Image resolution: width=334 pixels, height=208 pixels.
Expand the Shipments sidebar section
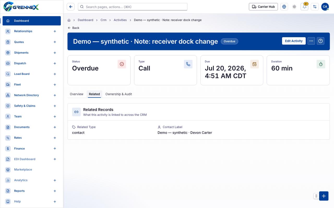55,53
